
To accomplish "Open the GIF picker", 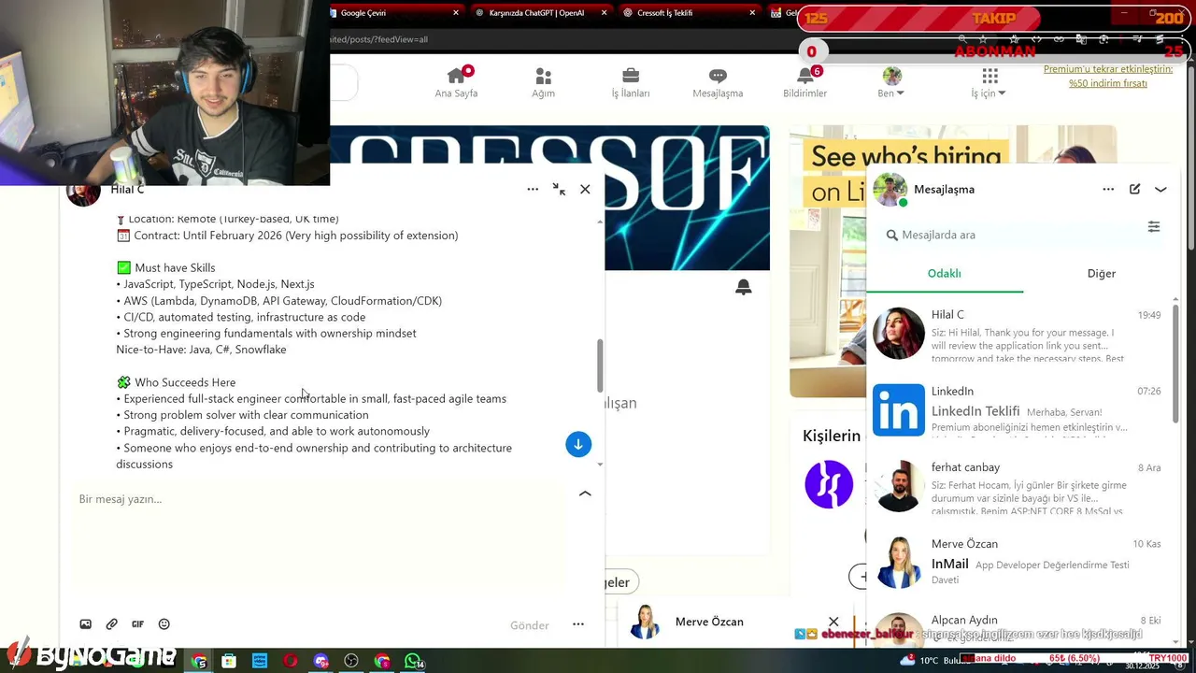I will tap(137, 624).
